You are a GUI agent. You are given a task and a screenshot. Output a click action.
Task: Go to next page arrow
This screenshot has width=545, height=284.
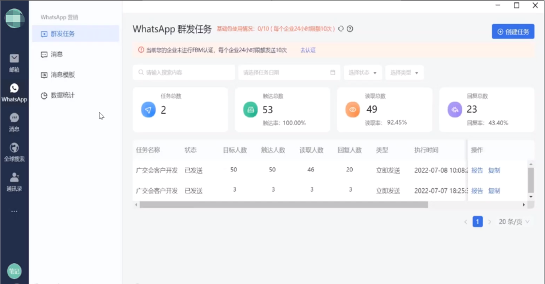(x=489, y=222)
